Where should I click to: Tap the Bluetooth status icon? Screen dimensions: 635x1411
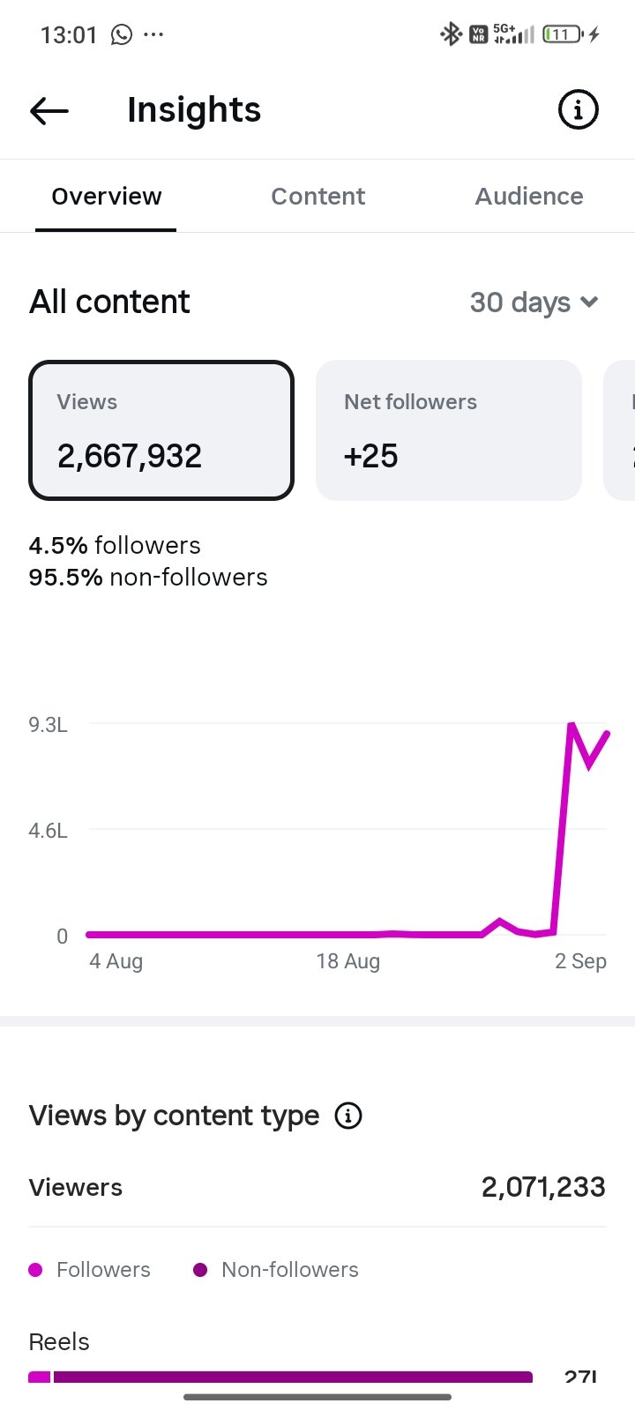[x=451, y=34]
